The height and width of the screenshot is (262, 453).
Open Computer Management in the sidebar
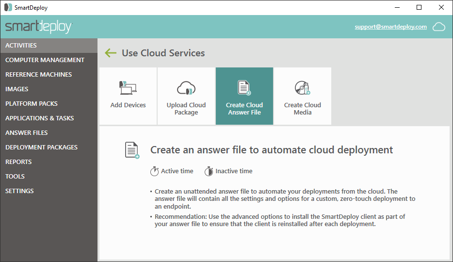coord(49,60)
